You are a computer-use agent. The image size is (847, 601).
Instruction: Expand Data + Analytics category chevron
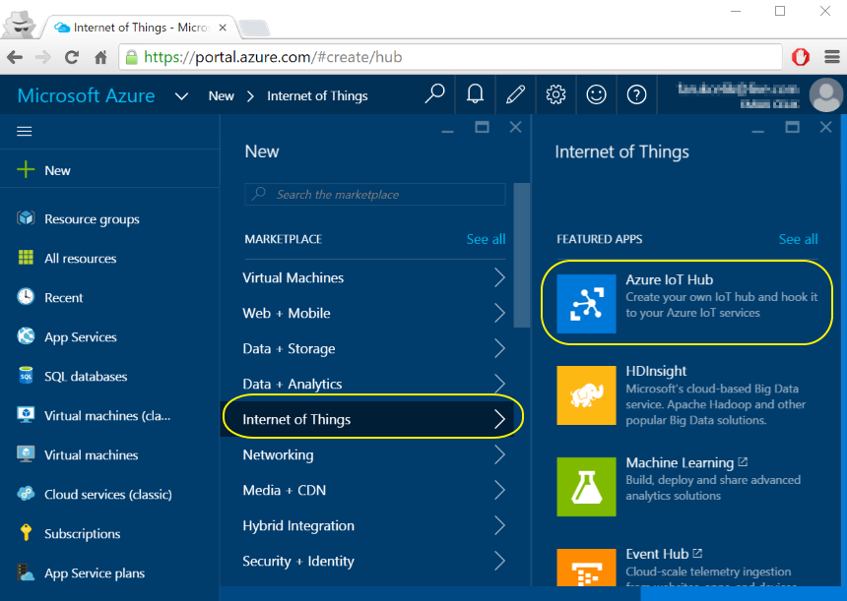(499, 384)
